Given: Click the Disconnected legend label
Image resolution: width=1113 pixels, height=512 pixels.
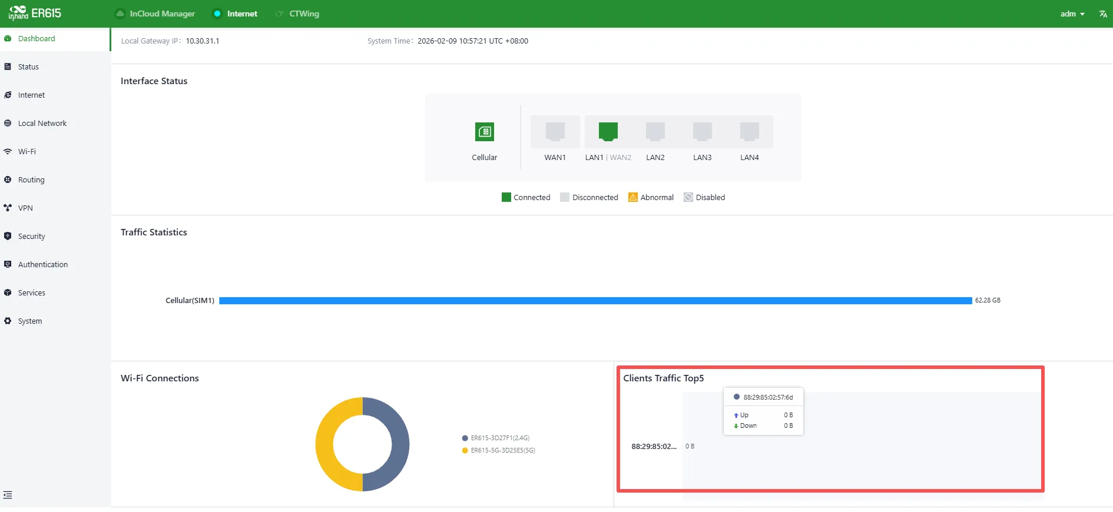Looking at the screenshot, I should [x=595, y=197].
